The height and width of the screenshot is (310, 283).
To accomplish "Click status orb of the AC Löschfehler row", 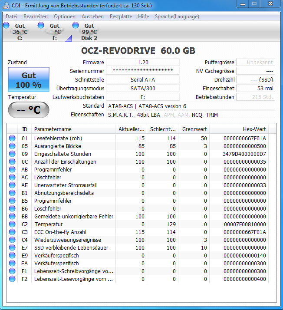I will tap(12, 177).
